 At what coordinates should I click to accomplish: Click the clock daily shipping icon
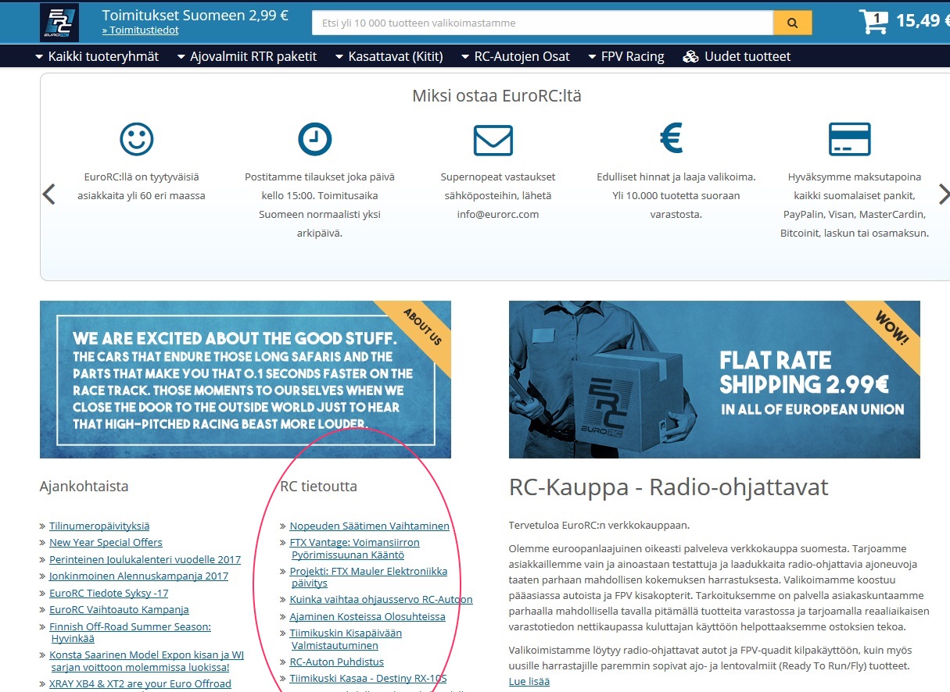(314, 139)
